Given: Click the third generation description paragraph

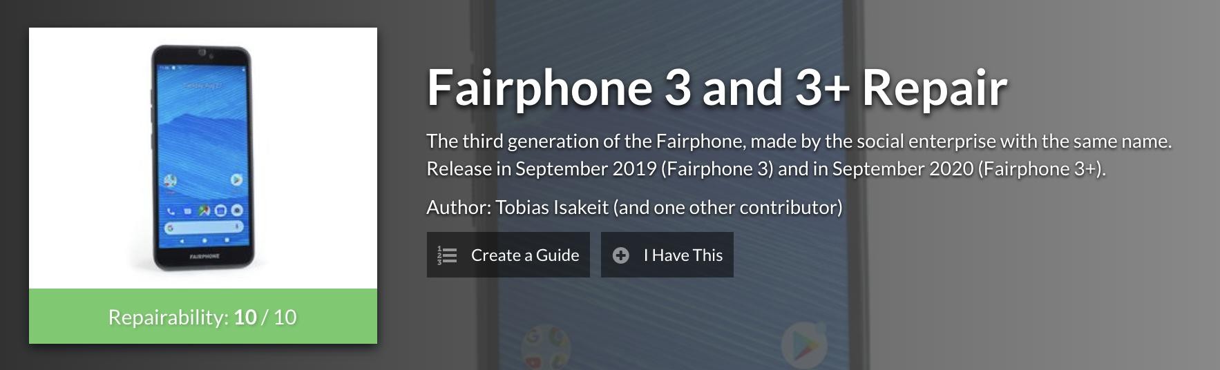Looking at the screenshot, I should coord(799,155).
